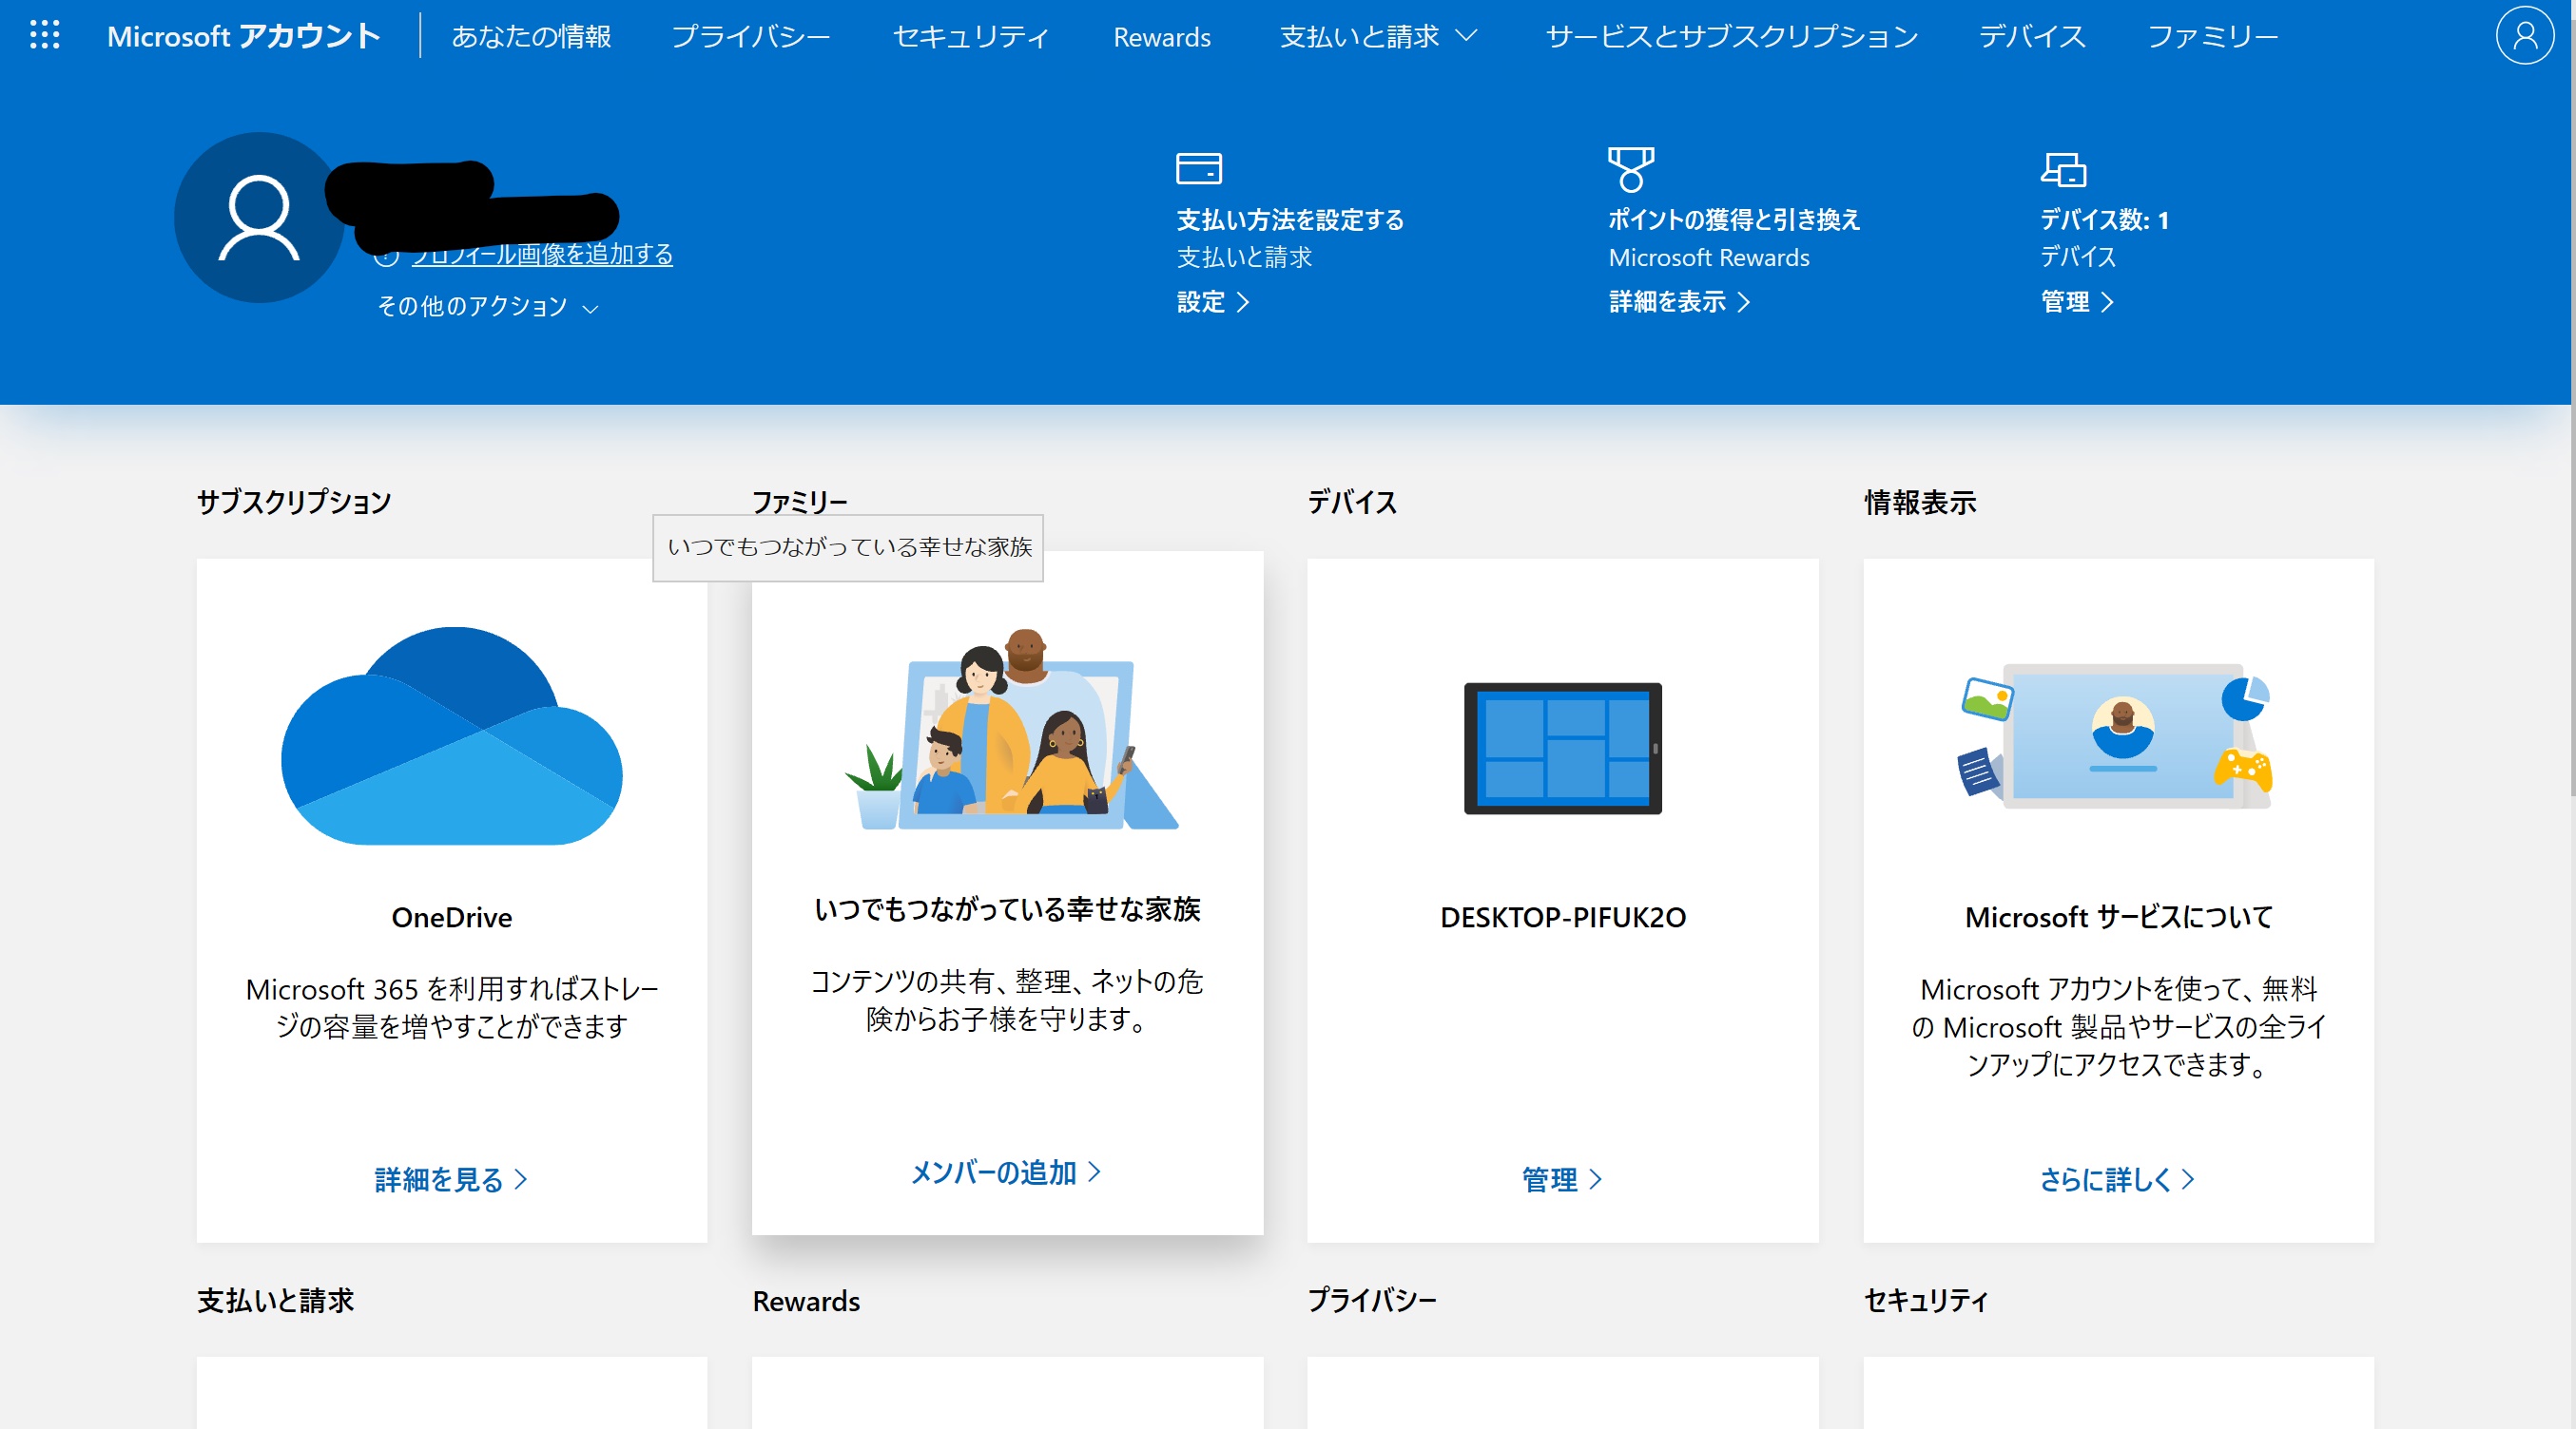The image size is (2576, 1429).
Task: Click the devices icon above デバイス数
Action: pyautogui.click(x=2063, y=169)
